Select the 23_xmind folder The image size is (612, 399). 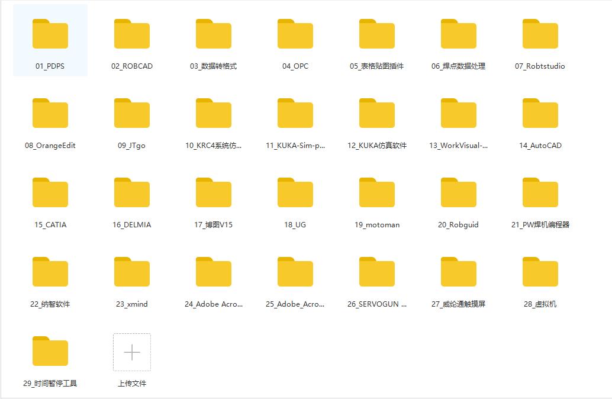click(132, 272)
